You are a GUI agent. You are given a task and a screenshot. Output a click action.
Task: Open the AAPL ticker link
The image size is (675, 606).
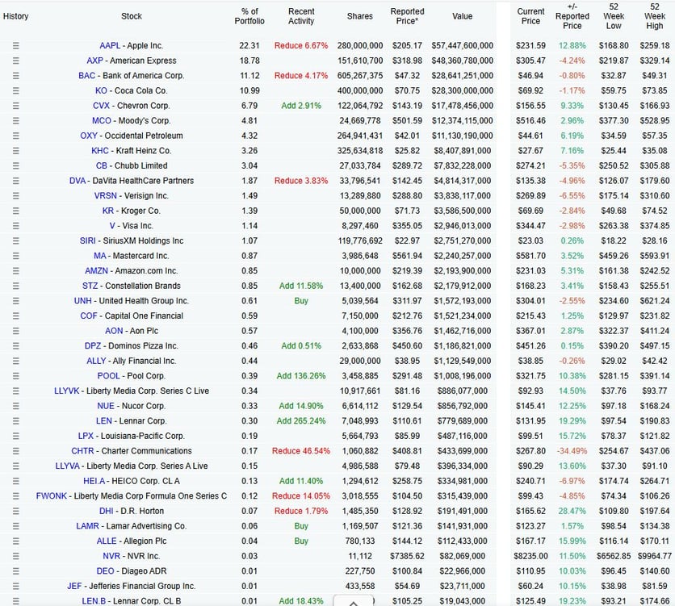110,45
